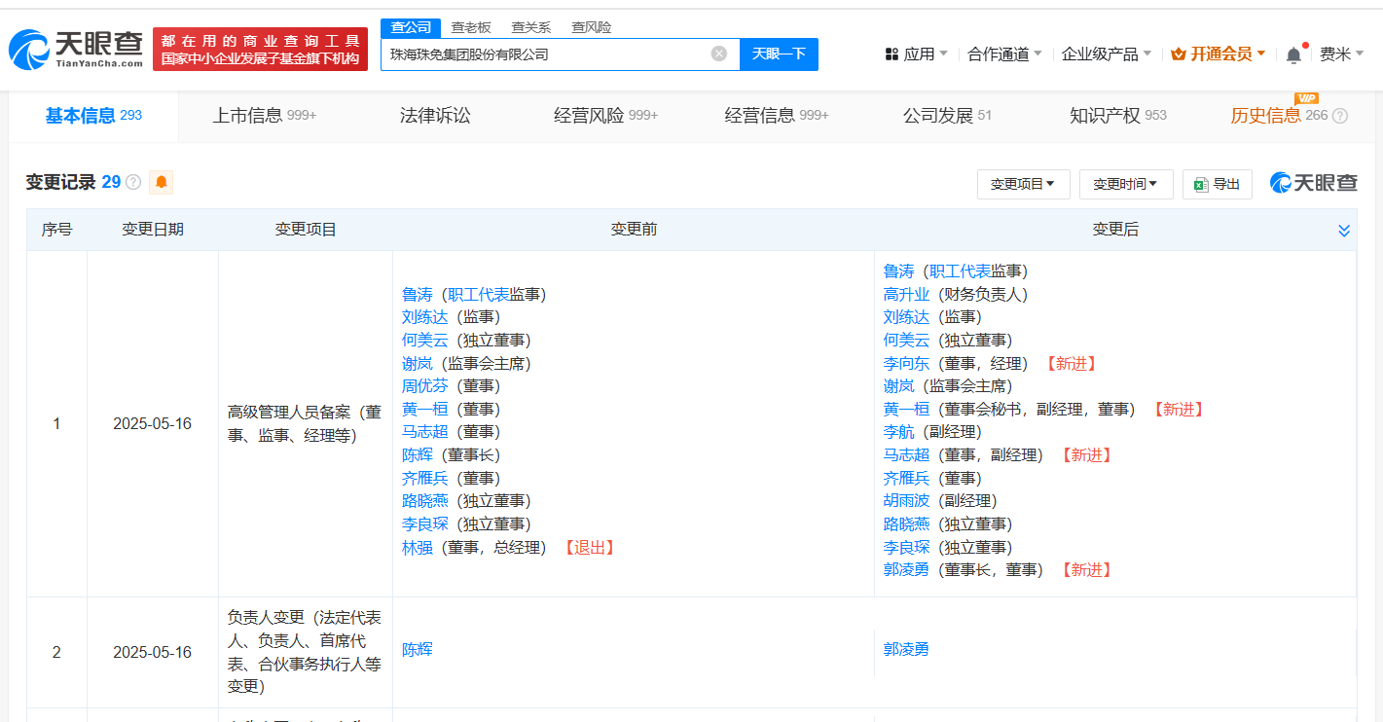
Task: Switch to the 历史信息 VIP tab
Action: pos(1278,116)
